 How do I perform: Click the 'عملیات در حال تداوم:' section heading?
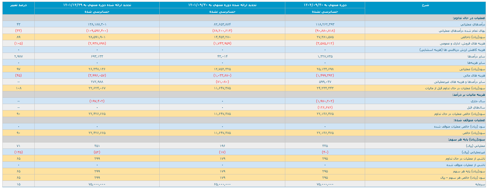pyautogui.click(x=469, y=18)
